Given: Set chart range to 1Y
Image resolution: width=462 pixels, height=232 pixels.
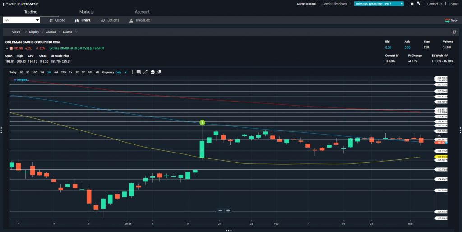Looking at the screenshot, I should click(71, 72).
